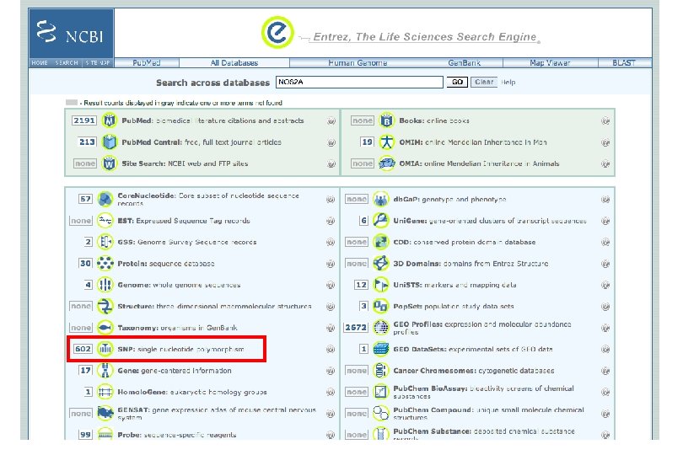Viewport: 683px width, 455px height.
Task: Select the All Databases tab
Action: pos(234,62)
